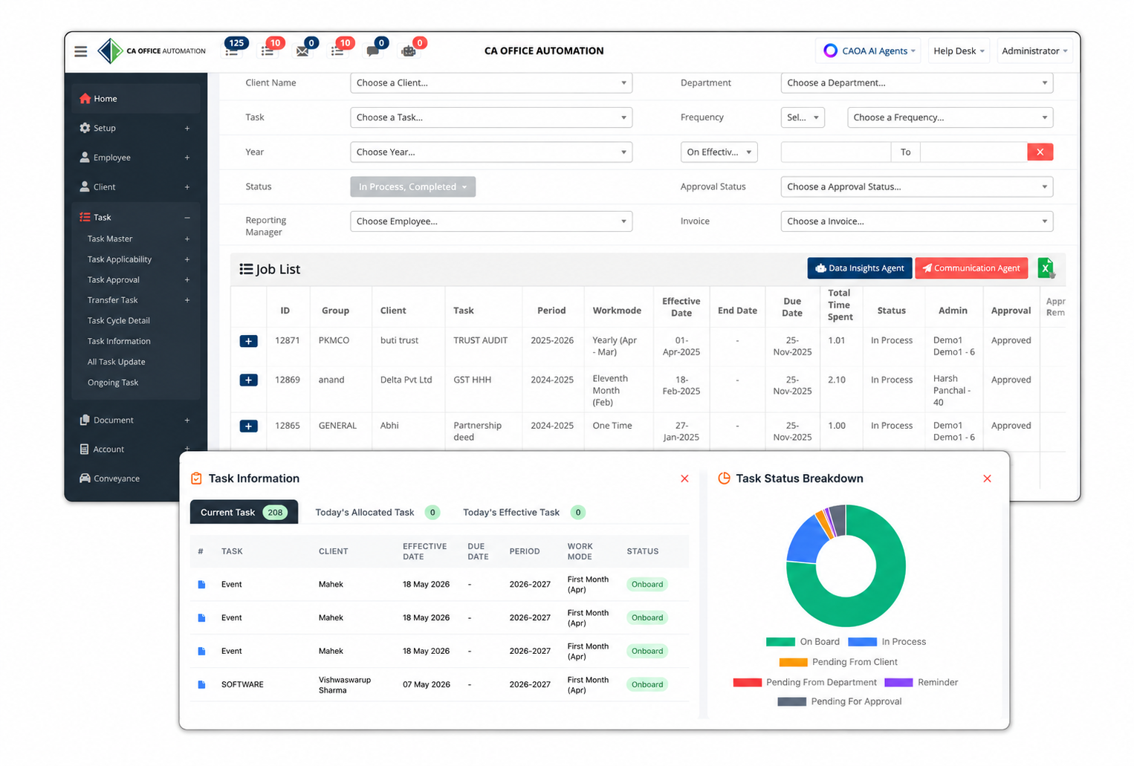The image size is (1134, 766).
Task: Expand the Task Master submenu
Action: tap(187, 239)
